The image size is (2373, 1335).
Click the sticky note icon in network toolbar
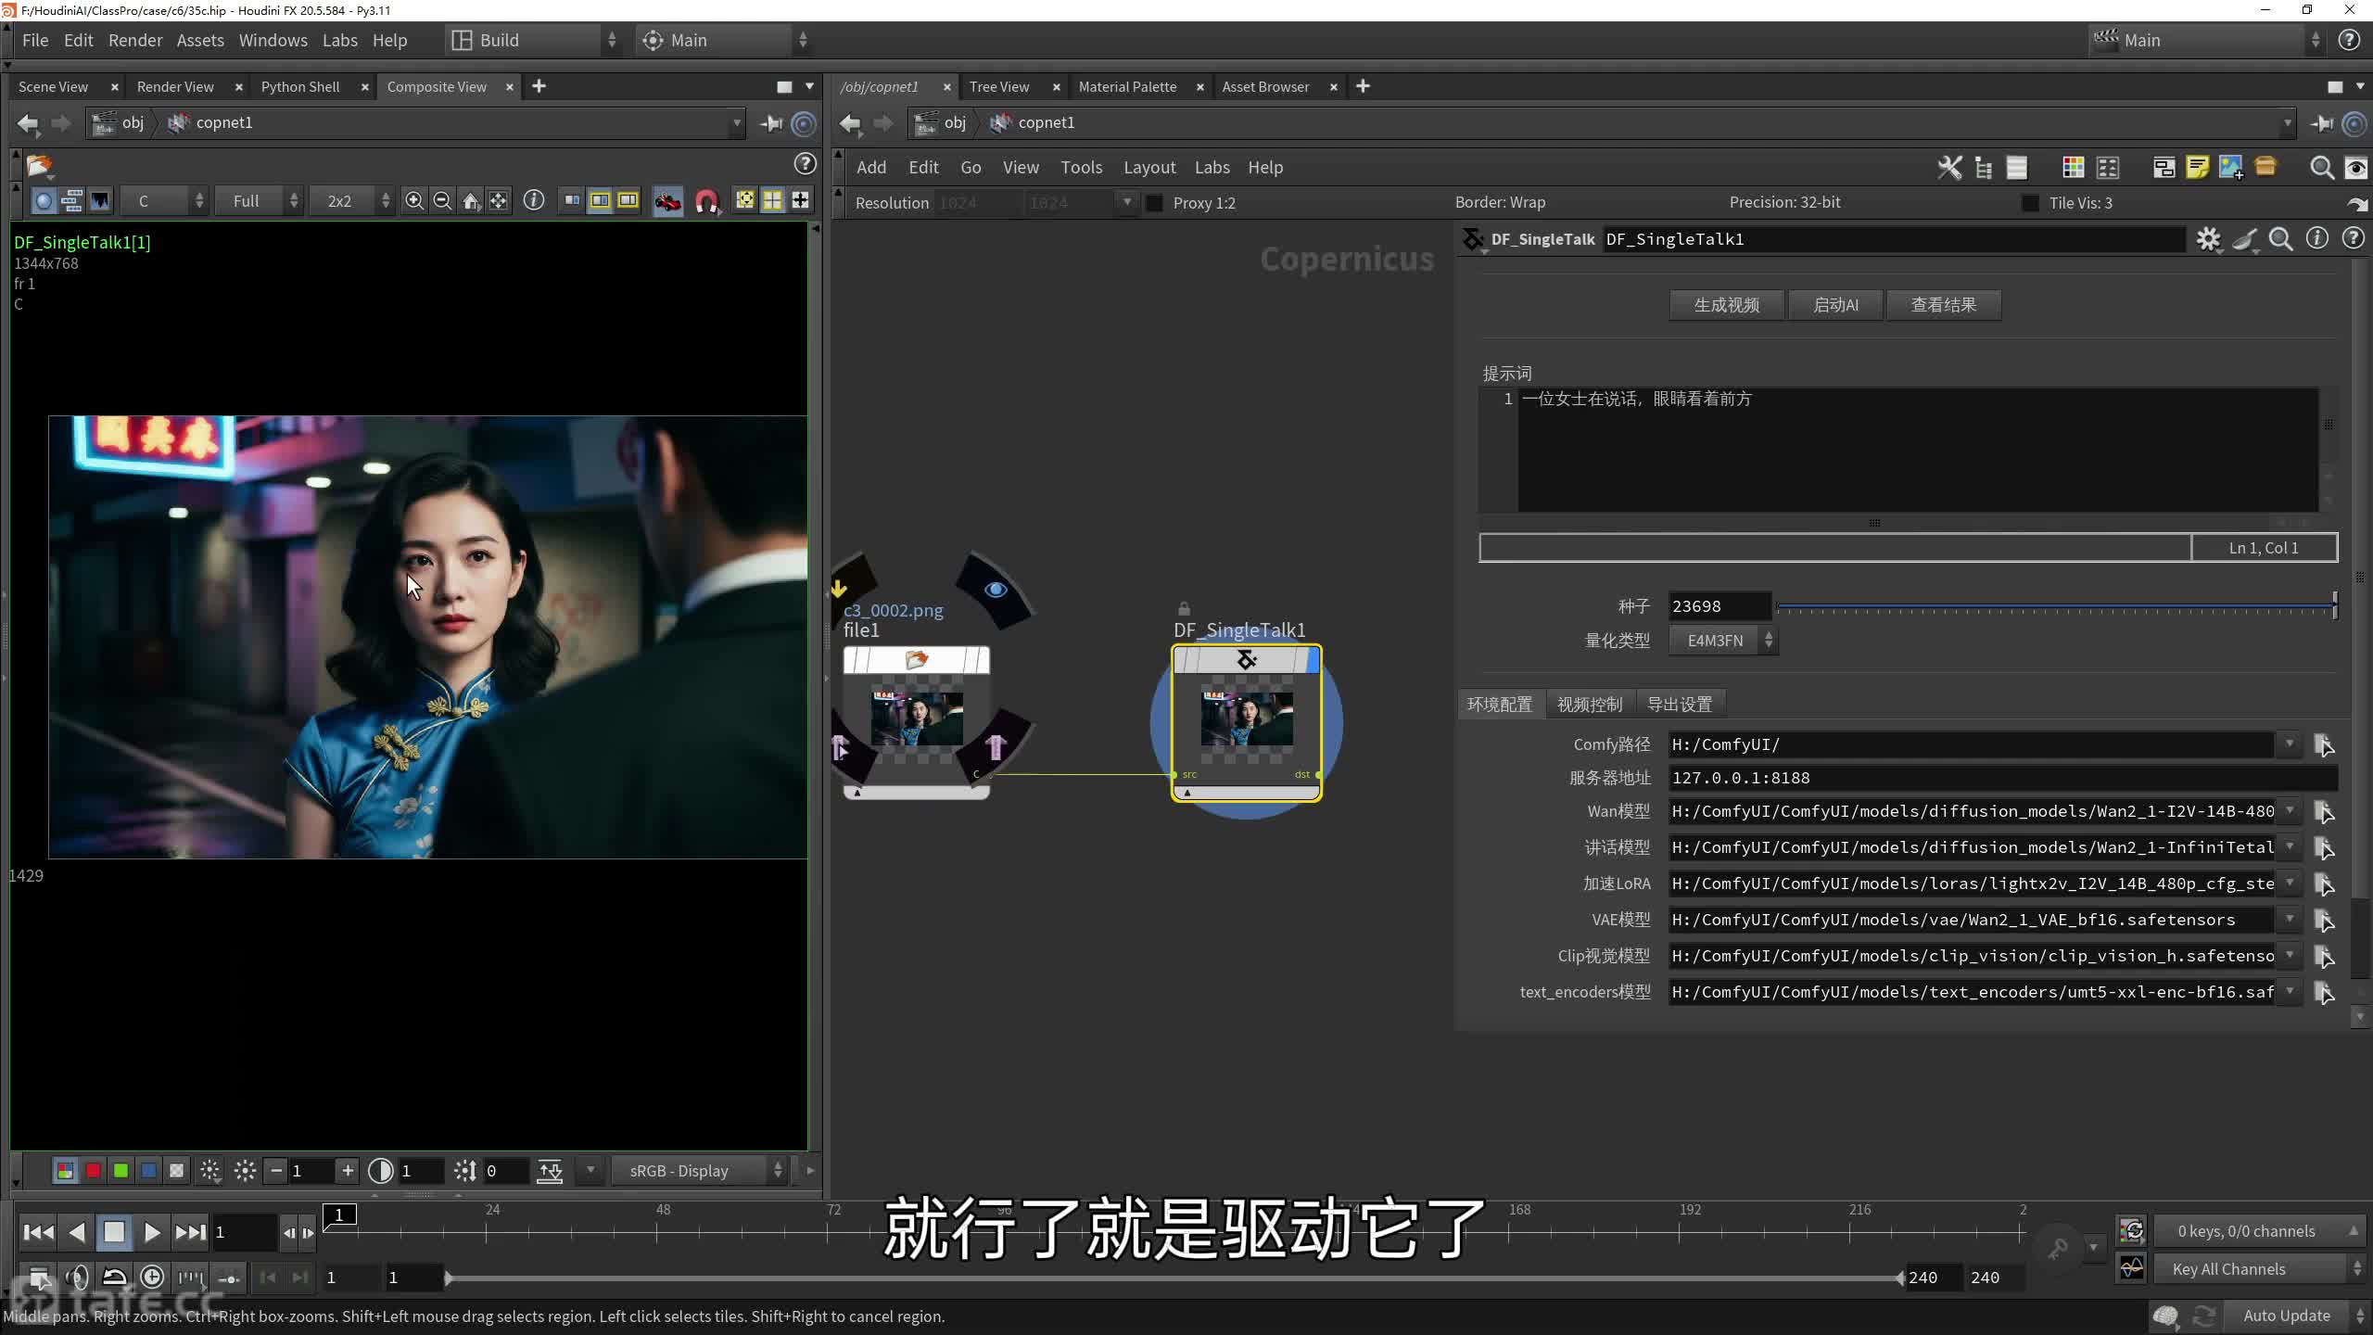2197,168
